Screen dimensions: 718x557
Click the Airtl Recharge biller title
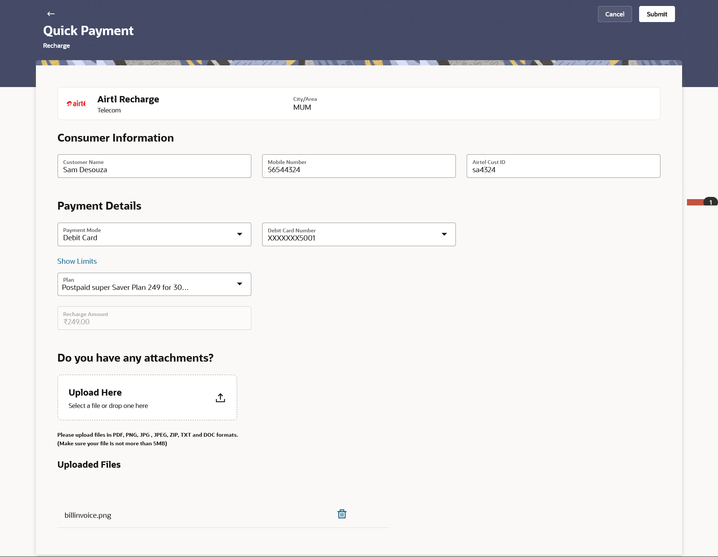pos(128,99)
